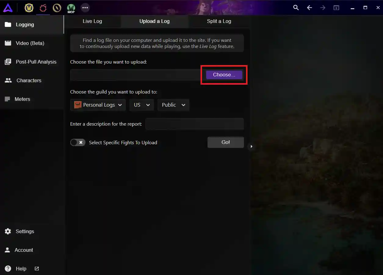Expand the collapsed right side panel
The width and height of the screenshot is (383, 275).
(x=251, y=146)
